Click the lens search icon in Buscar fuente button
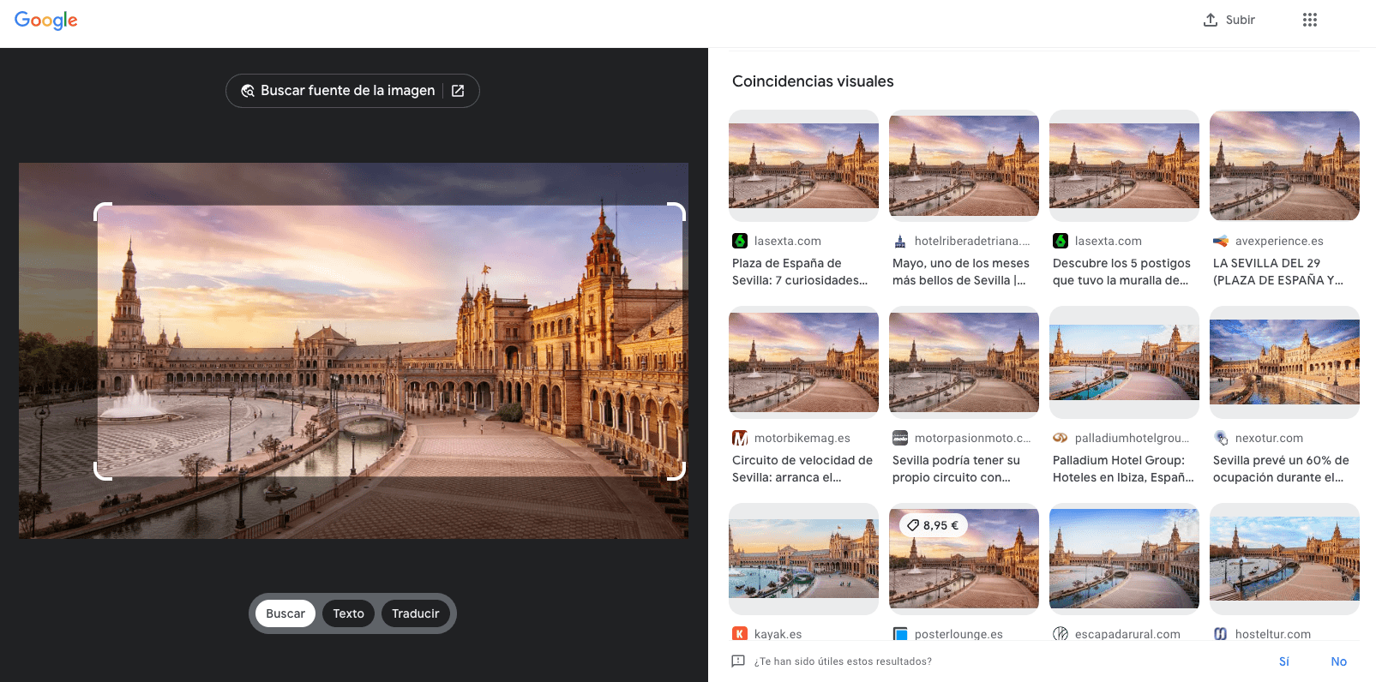 pos(248,91)
